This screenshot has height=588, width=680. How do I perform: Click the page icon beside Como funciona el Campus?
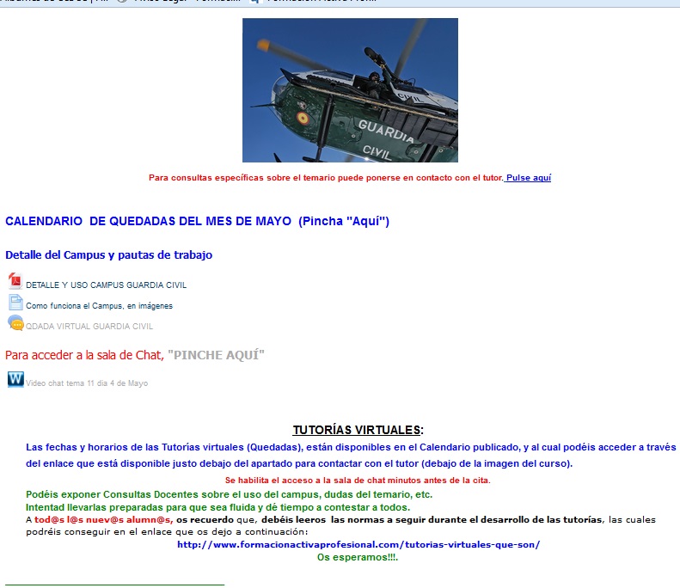[x=15, y=303]
